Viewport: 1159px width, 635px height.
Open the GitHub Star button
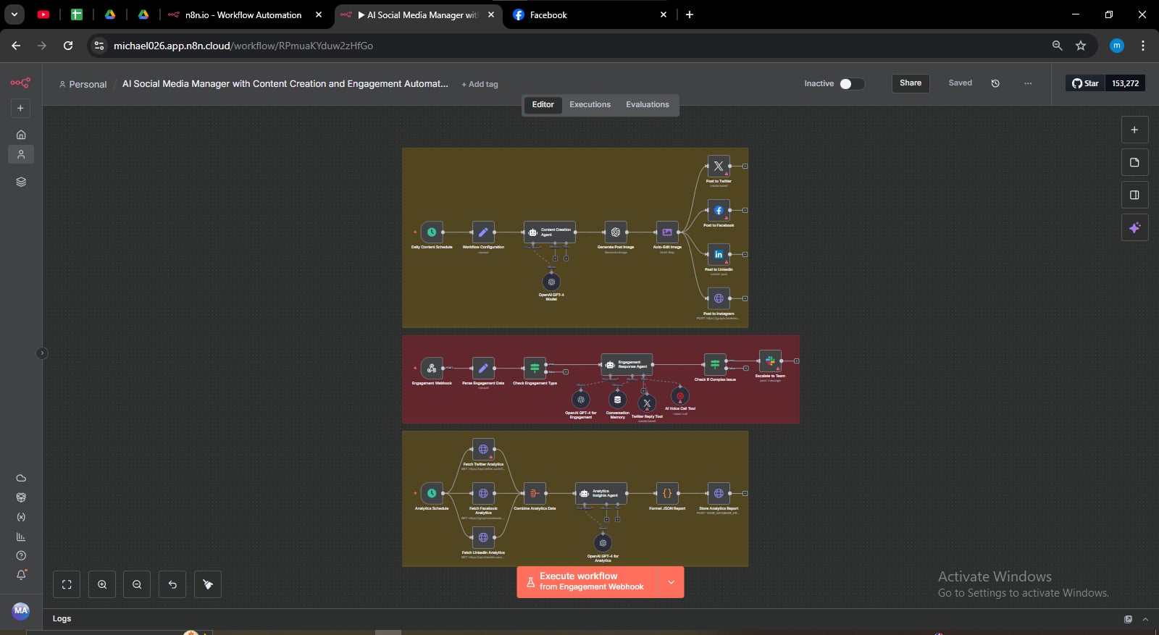1086,83
